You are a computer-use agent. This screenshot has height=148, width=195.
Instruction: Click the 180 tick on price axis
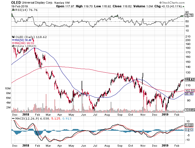[188, 48]
